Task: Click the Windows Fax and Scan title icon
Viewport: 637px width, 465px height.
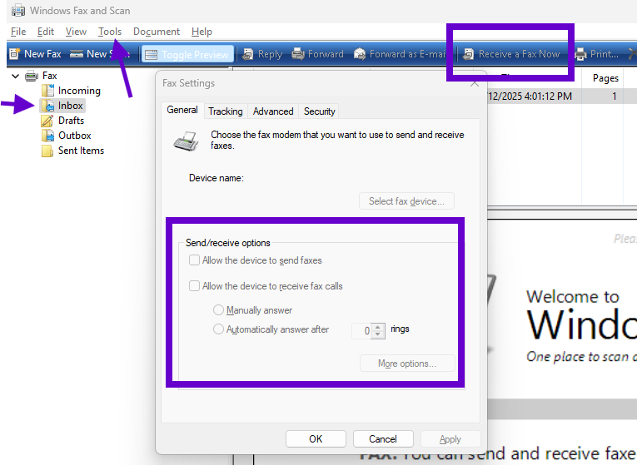Action: coord(18,11)
